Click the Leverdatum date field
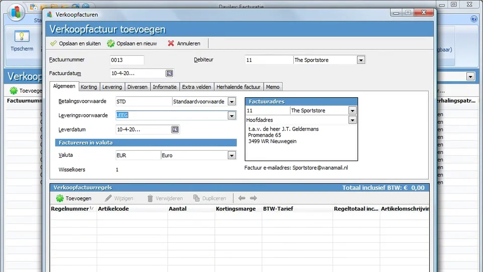This screenshot has width=483, height=272. point(143,129)
